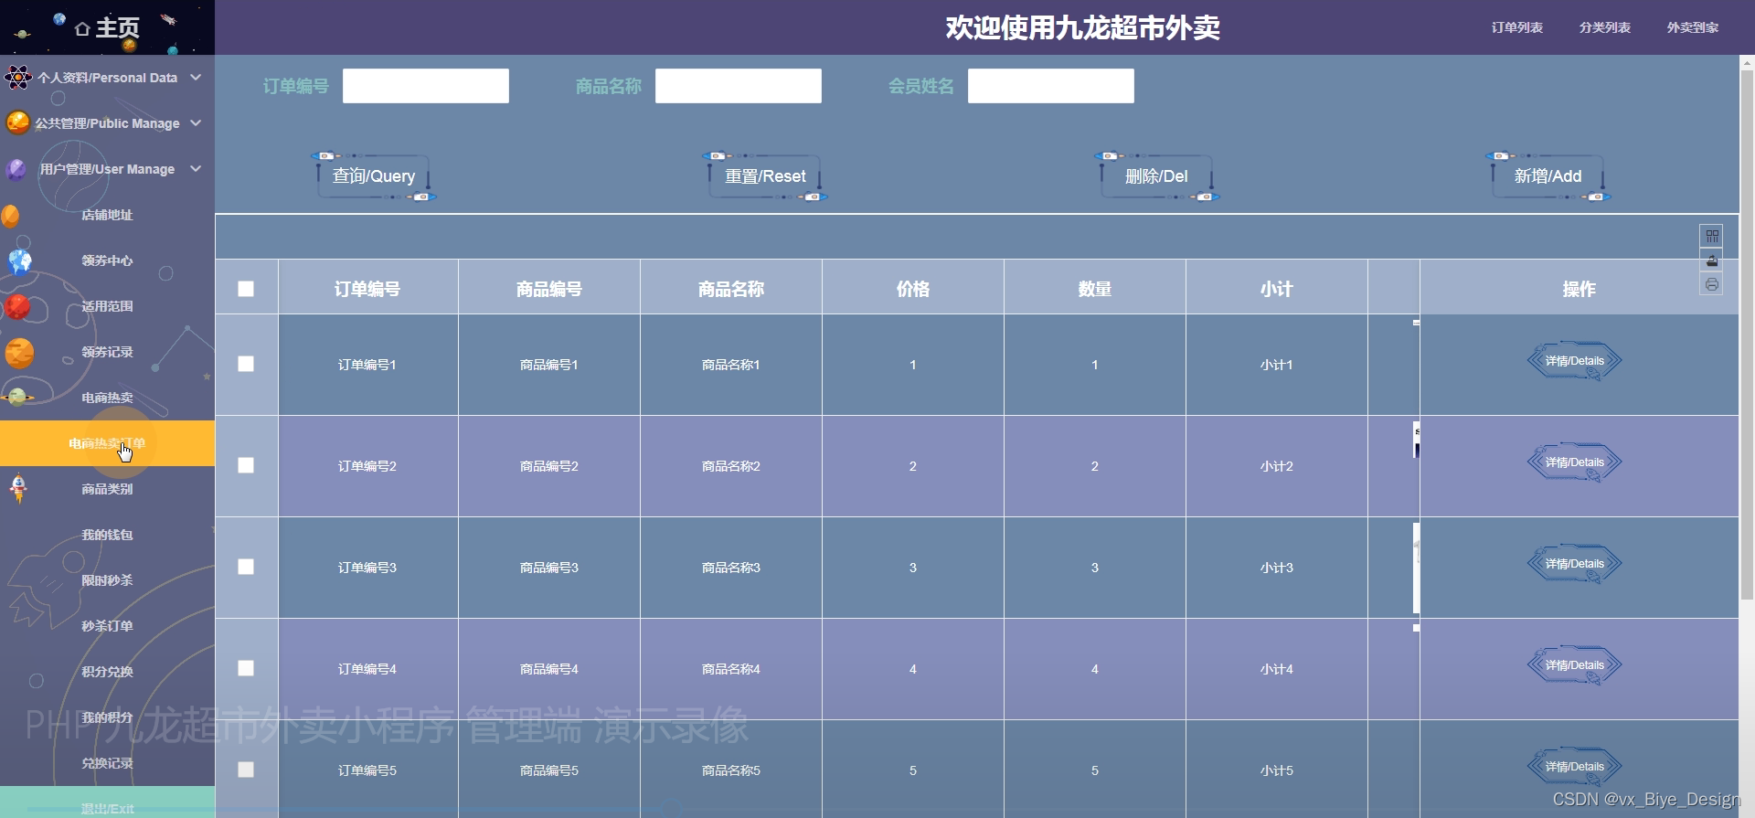Open 领券记录 in the sidebar
This screenshot has width=1755, height=818.
(107, 352)
